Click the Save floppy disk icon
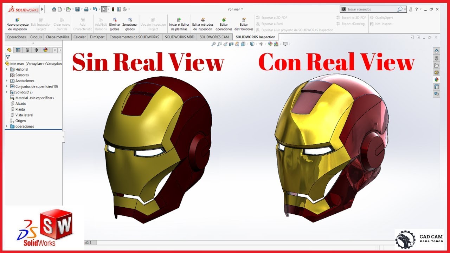 [x=77, y=9]
